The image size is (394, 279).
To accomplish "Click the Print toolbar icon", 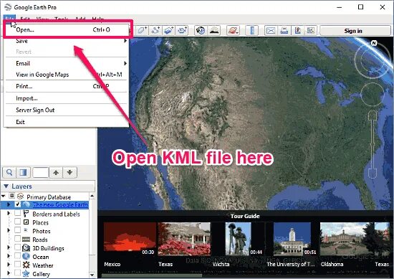I will (284, 30).
